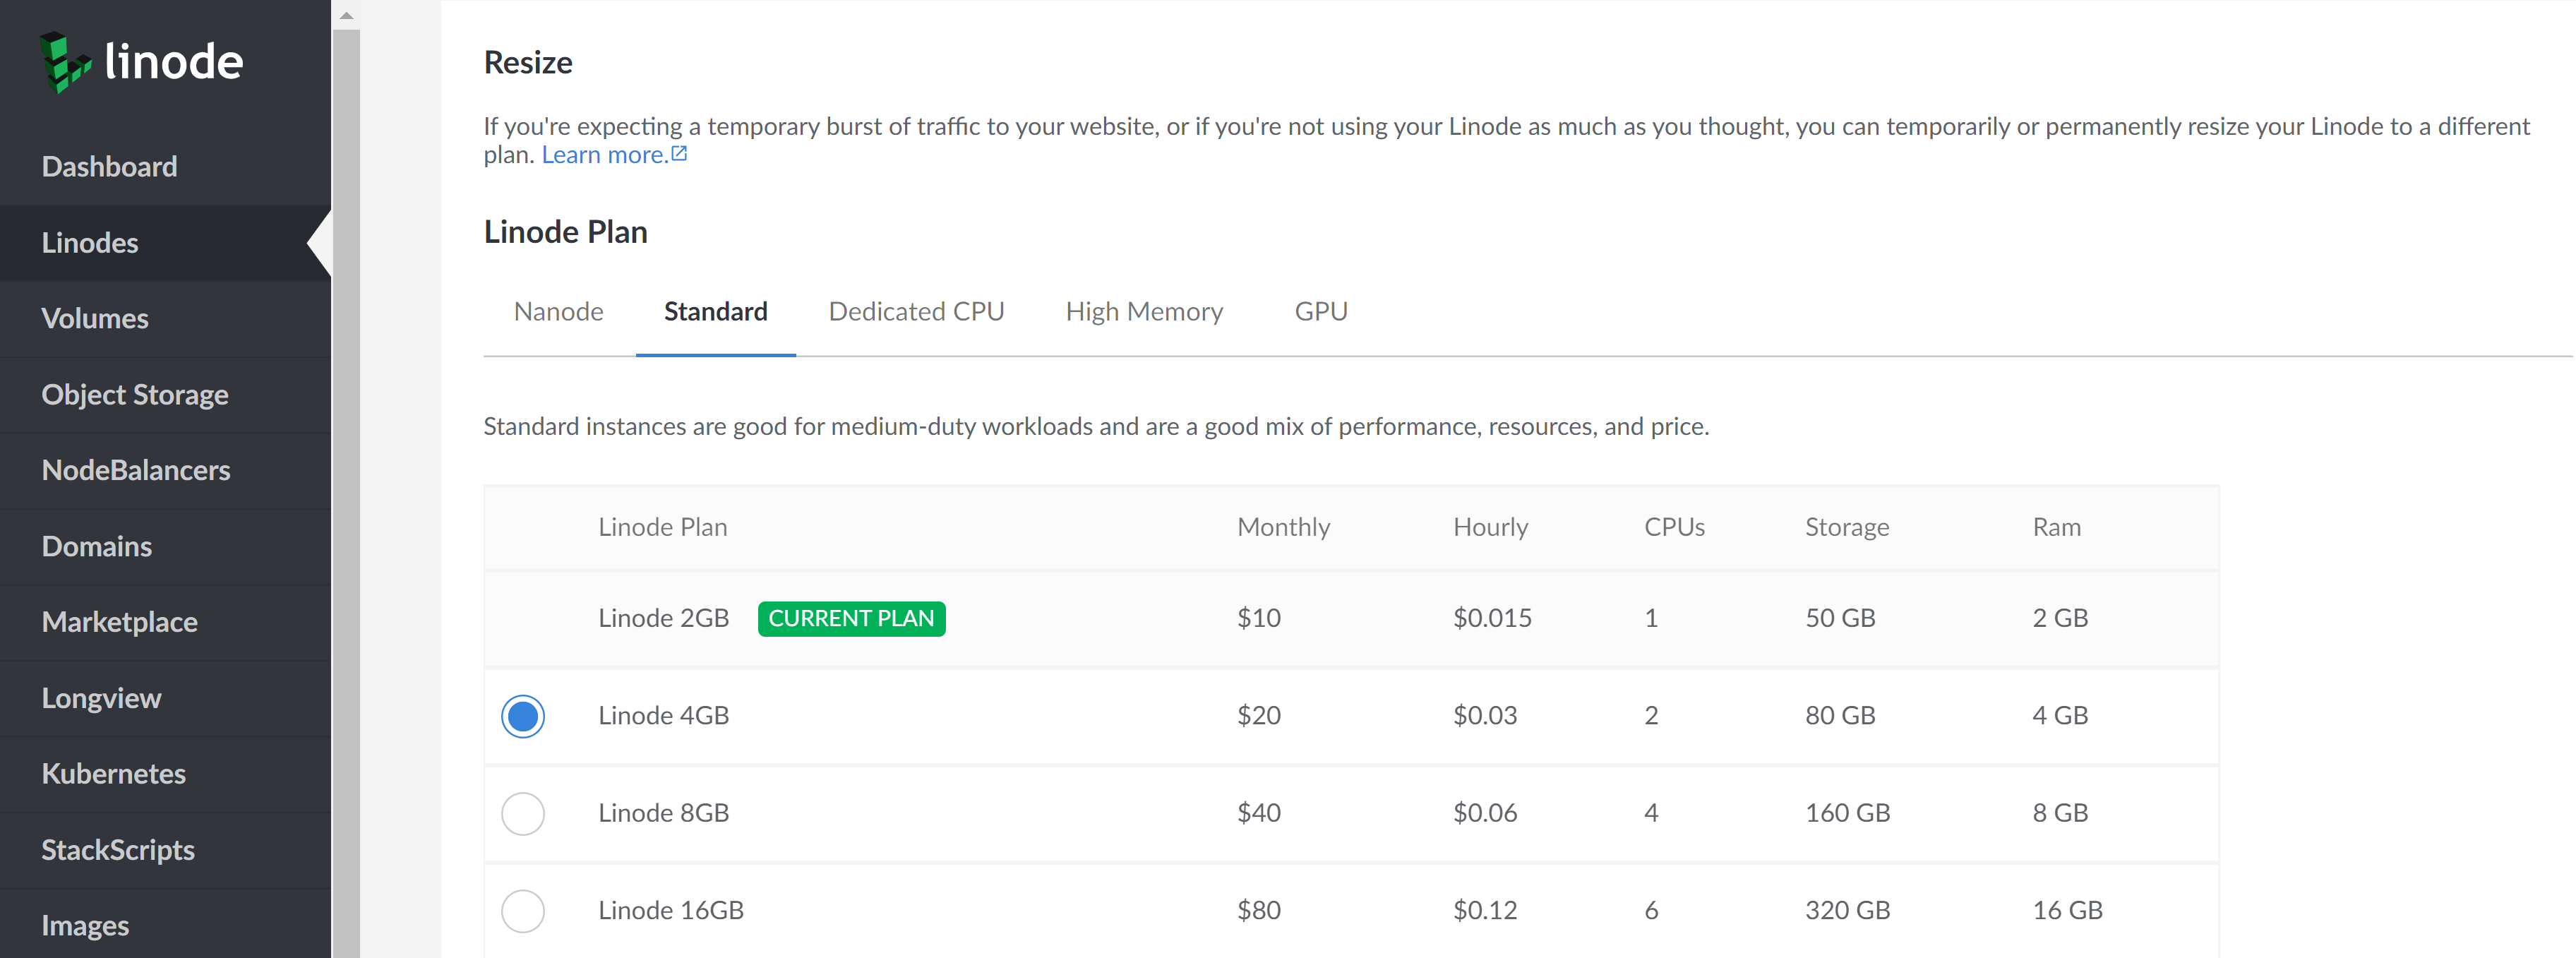This screenshot has width=2576, height=958.
Task: Click the $80 monthly price
Action: (1259, 911)
